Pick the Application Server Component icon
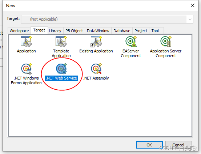Viewport: 201px width, 154px height. [166, 41]
